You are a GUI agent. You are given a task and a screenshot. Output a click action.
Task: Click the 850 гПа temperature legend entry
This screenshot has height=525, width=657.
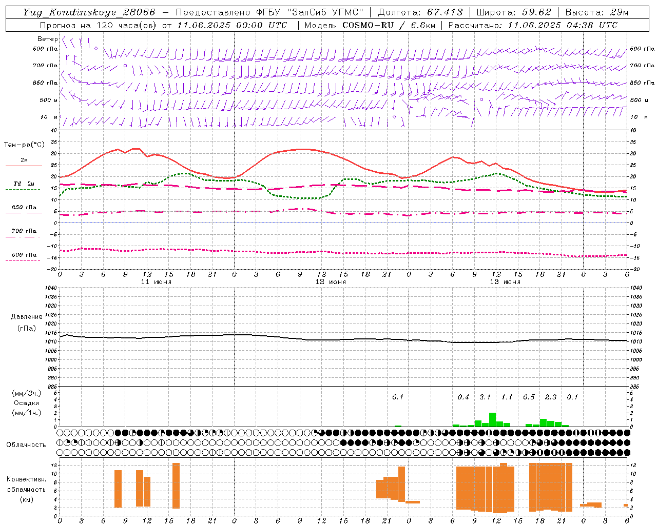[x=24, y=209]
